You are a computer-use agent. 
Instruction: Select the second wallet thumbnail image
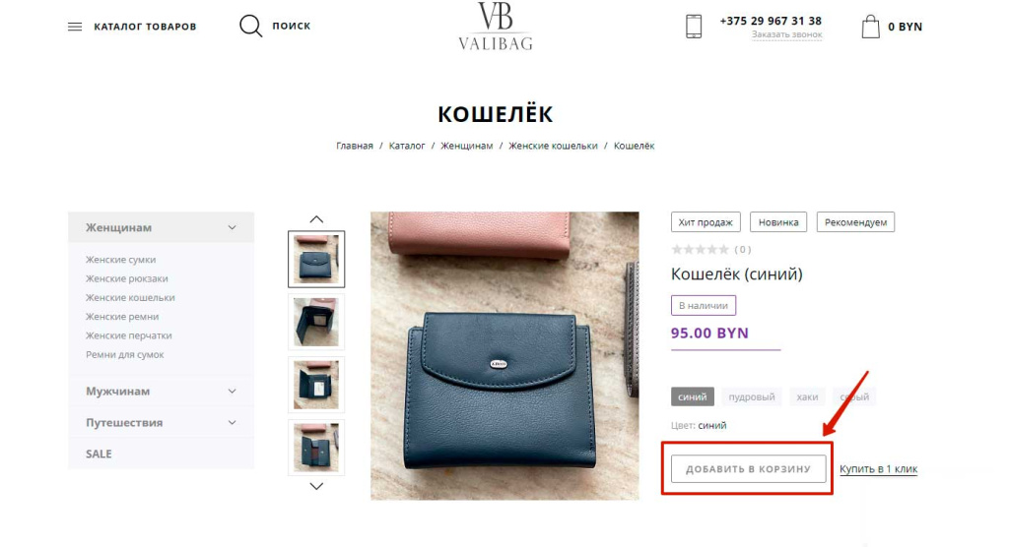[x=316, y=322]
